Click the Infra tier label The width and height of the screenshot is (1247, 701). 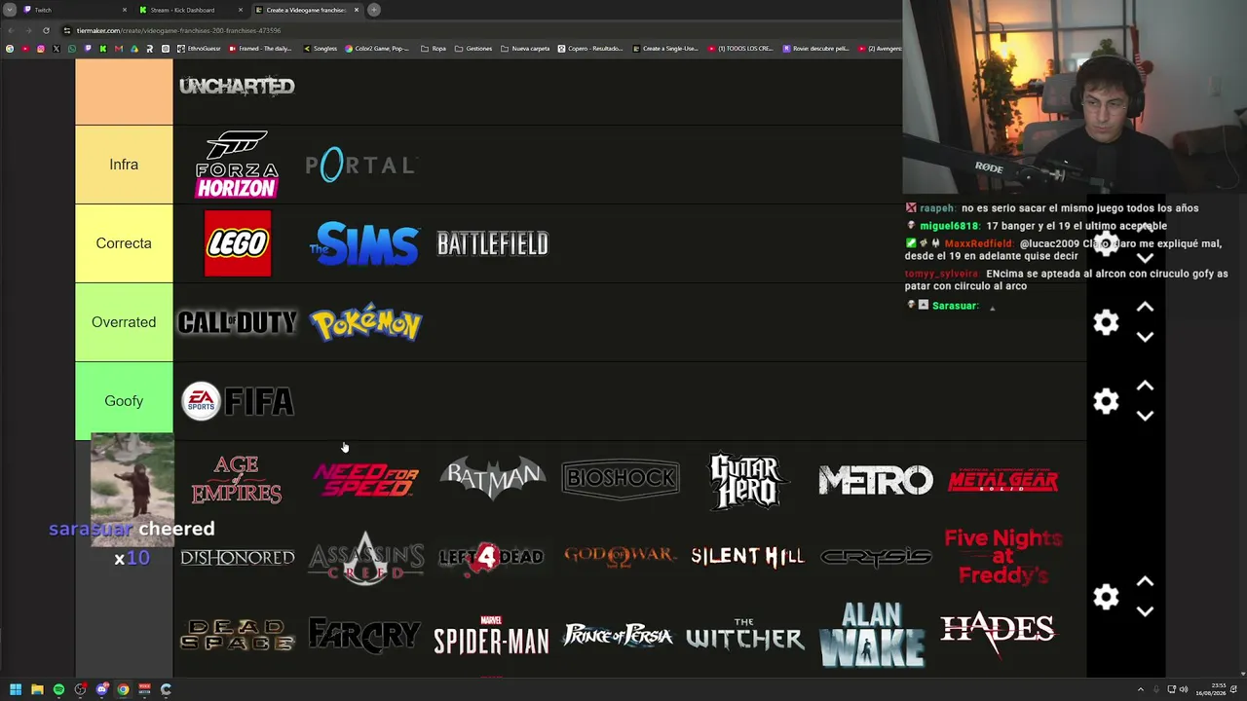[124, 165]
